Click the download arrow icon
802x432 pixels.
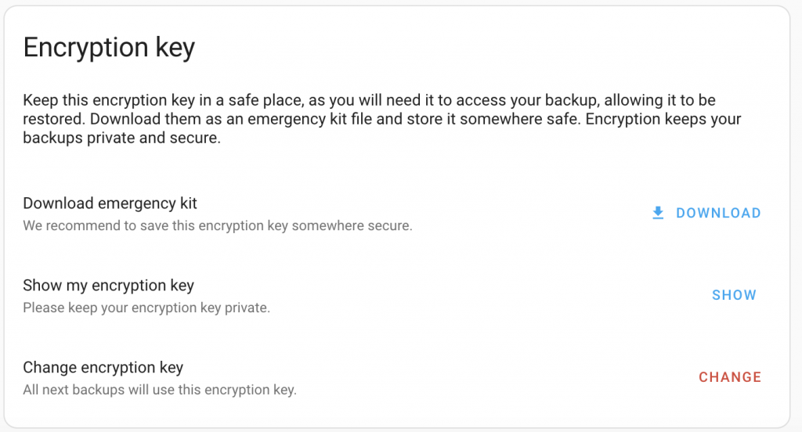[x=658, y=213]
